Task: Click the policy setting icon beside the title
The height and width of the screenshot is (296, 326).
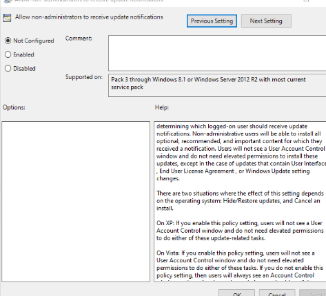Action: [7, 18]
